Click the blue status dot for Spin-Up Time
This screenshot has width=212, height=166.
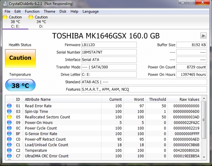point(9,112)
